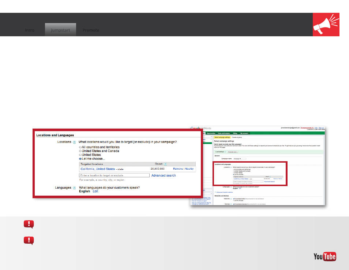Click the Targeted locations header in enlarged panel
Screen dimensions: 349x270
click(x=92, y=164)
